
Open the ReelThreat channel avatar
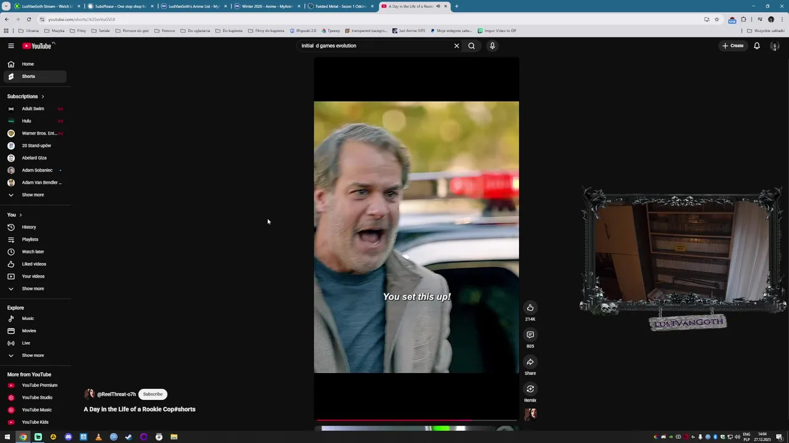[89, 394]
